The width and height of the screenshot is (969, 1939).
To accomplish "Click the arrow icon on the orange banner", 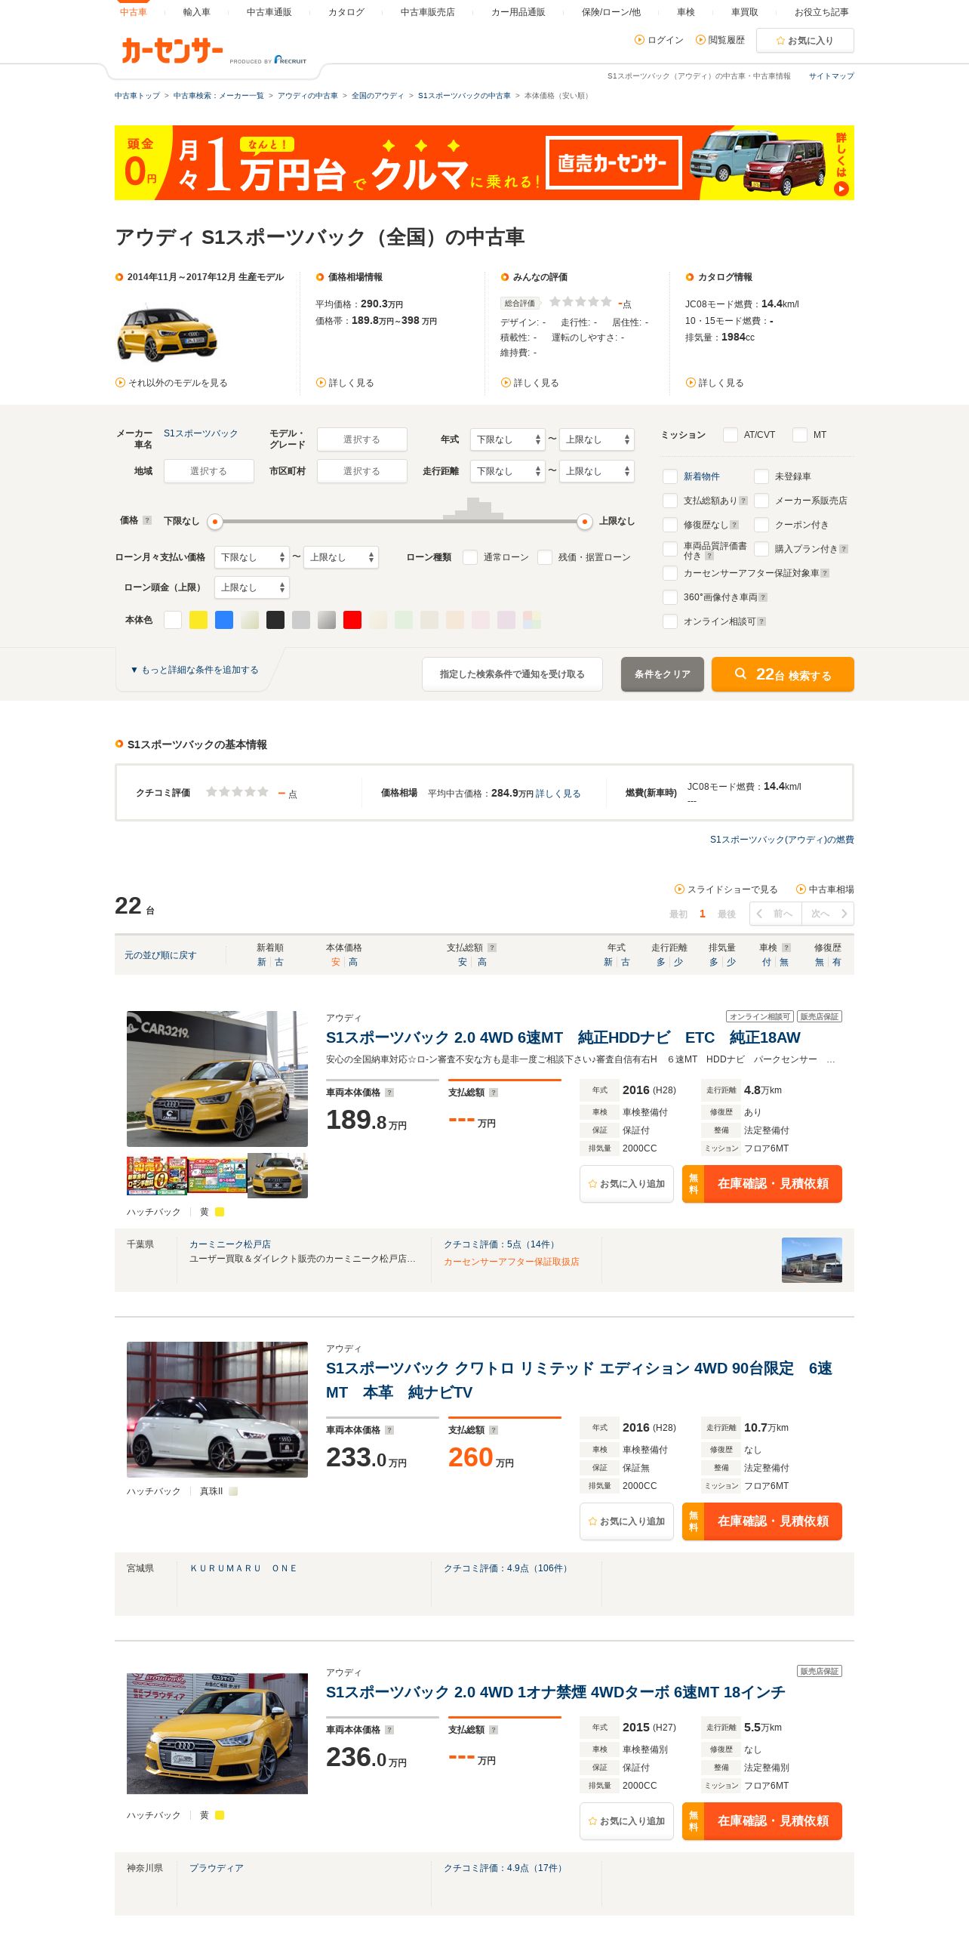I will (x=841, y=189).
